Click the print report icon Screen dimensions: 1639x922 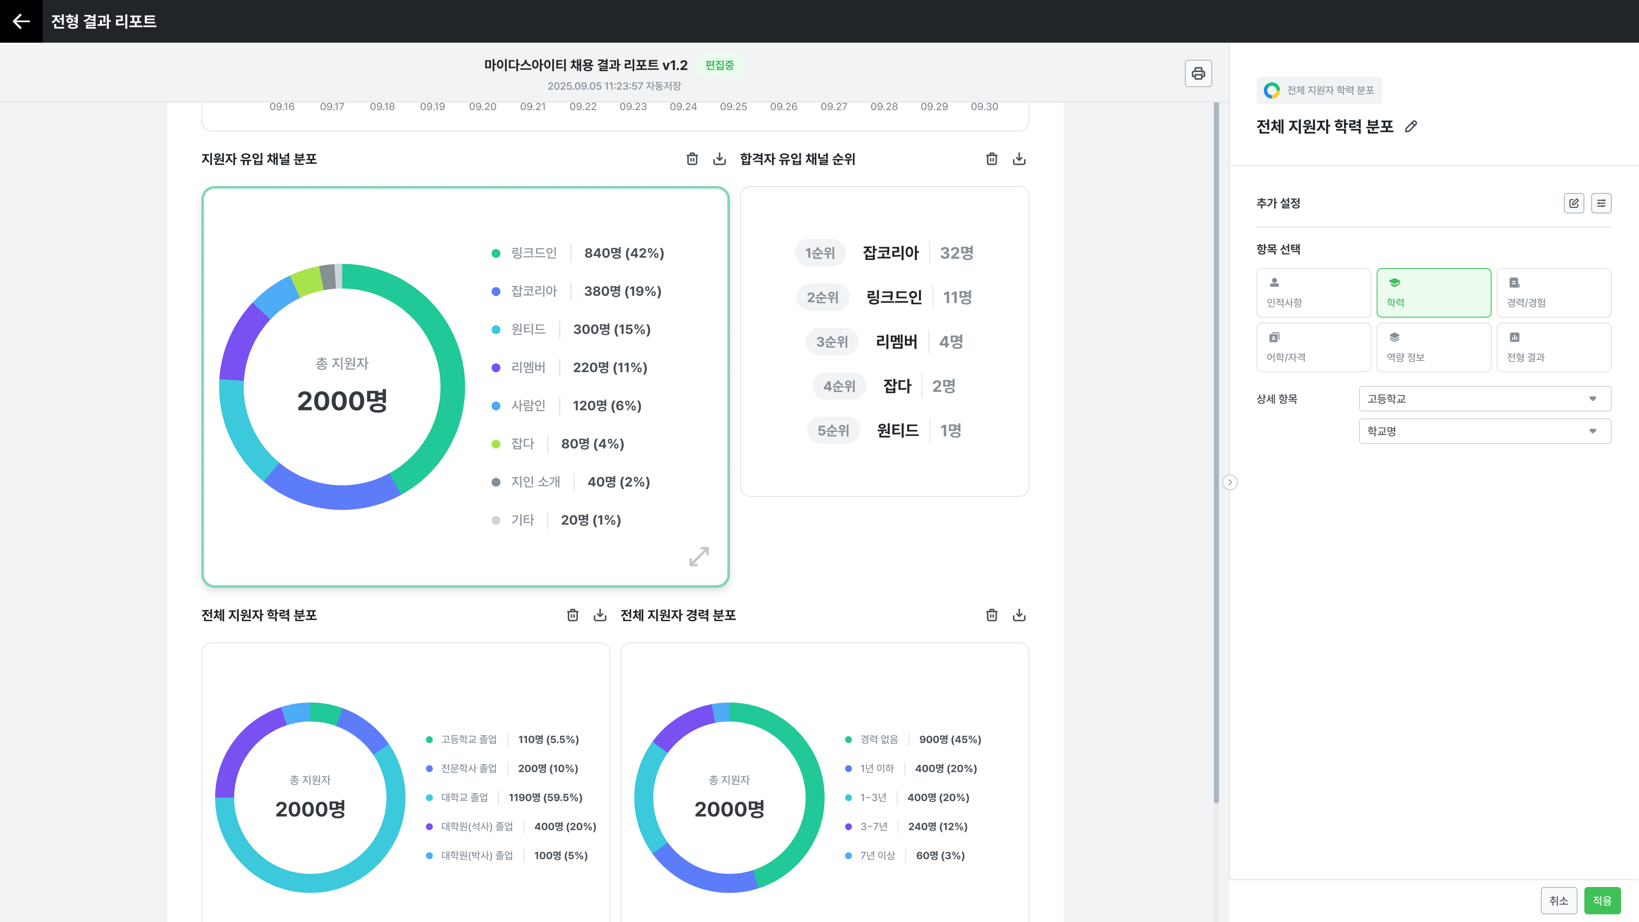[1198, 74]
